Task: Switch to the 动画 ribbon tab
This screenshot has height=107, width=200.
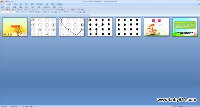Action: (32, 4)
